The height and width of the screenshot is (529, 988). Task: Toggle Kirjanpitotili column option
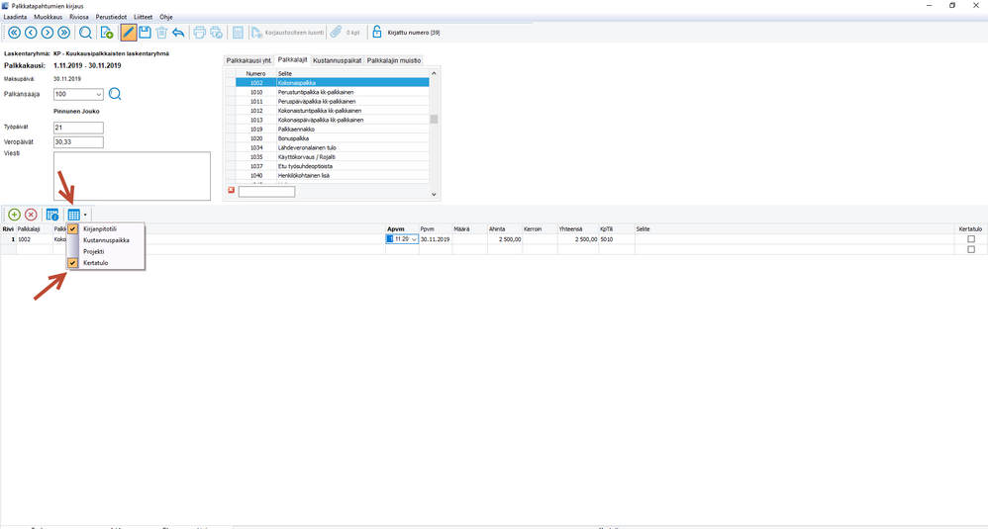coord(106,229)
